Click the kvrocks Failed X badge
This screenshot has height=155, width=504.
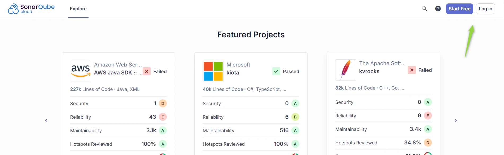click(x=412, y=70)
